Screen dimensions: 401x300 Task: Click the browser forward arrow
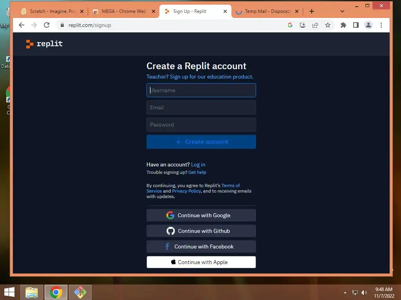[x=34, y=25]
